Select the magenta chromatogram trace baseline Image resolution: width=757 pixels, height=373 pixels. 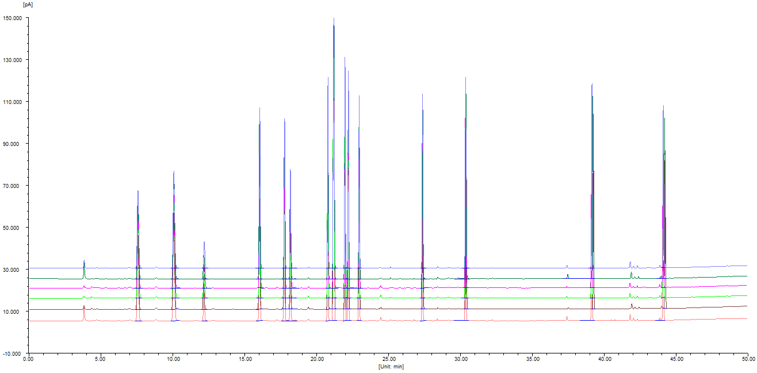pos(518,287)
